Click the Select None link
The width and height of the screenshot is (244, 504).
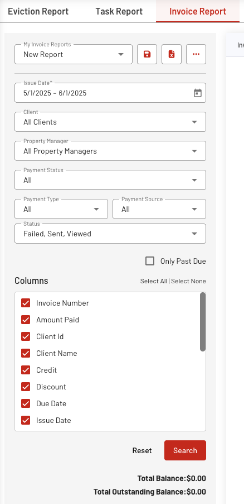coord(188,281)
